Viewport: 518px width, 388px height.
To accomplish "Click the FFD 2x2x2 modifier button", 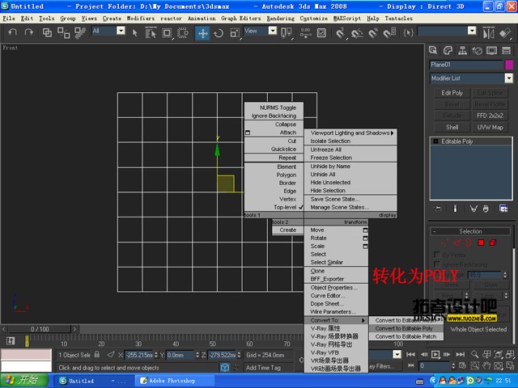I will pos(490,116).
